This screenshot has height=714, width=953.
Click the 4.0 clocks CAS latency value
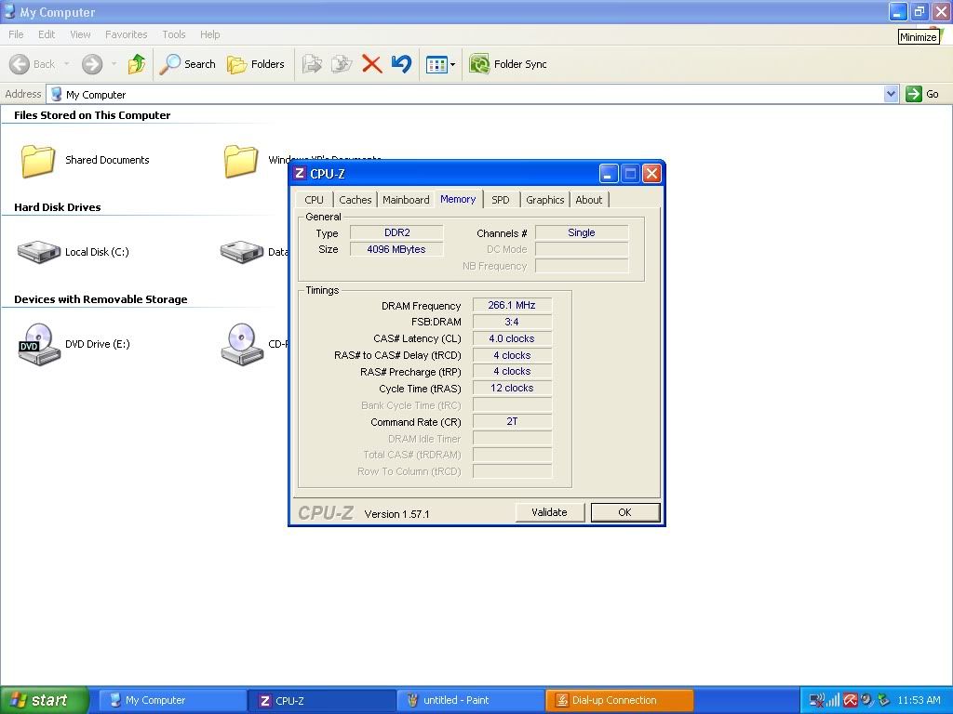coord(512,338)
